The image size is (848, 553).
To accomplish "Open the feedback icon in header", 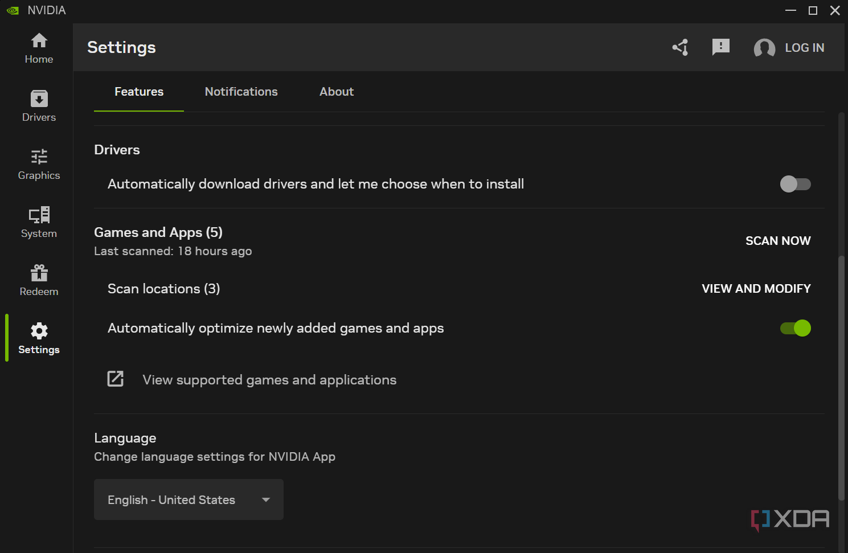I will pos(720,47).
